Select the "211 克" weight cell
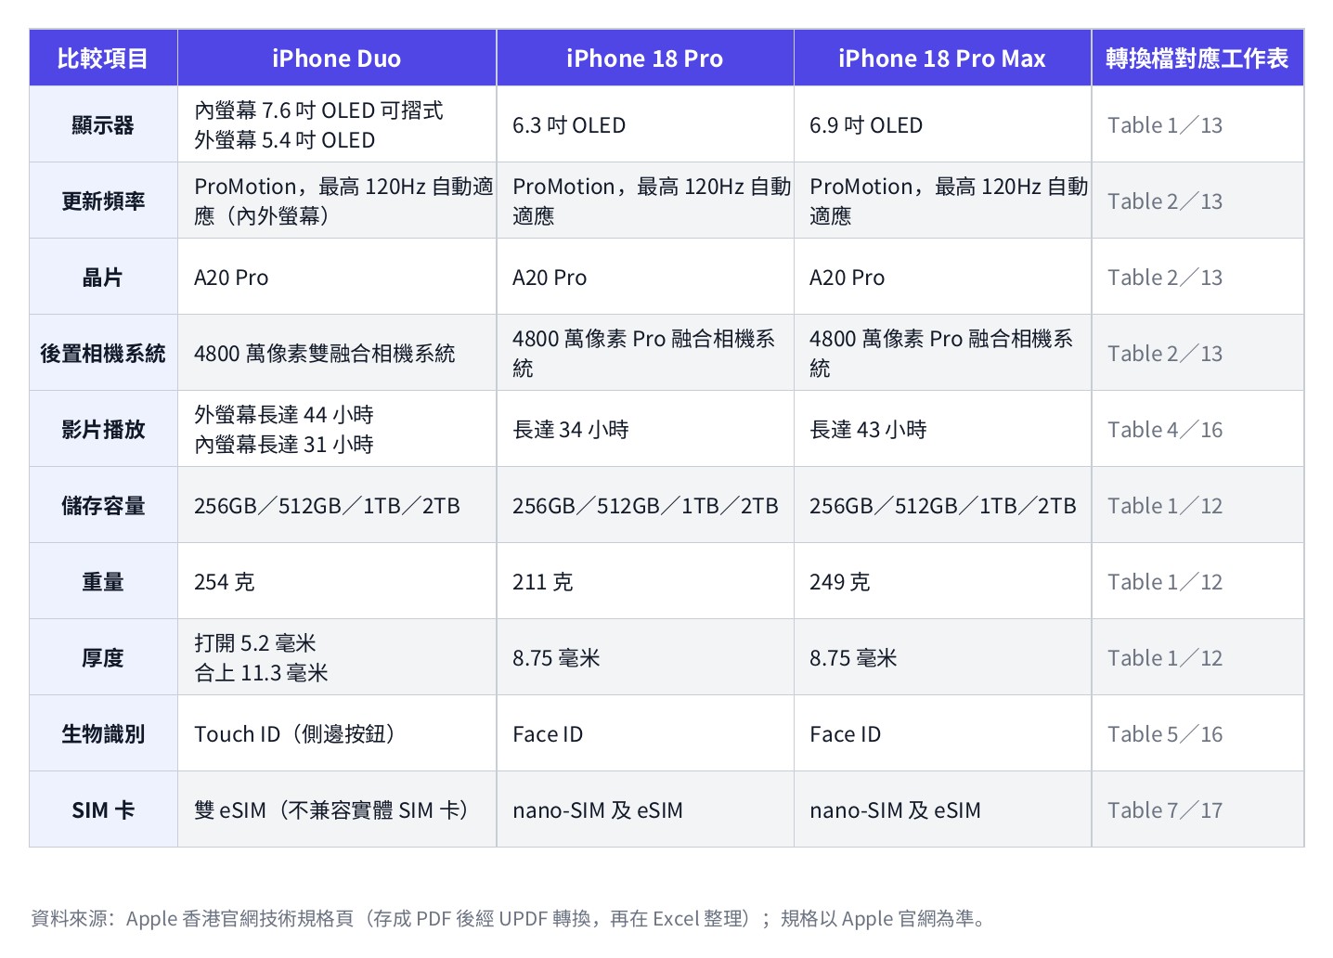 645,582
